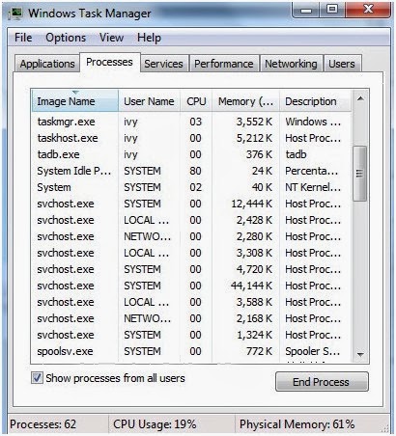Viewport: 396px width, 436px height.
Task: Uncheck Show processes from all users
Action: pos(37,377)
